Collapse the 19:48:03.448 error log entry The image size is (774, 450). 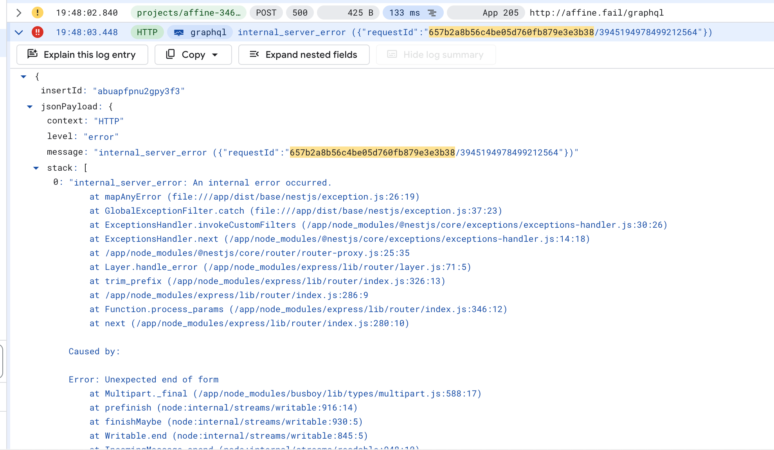click(x=19, y=32)
